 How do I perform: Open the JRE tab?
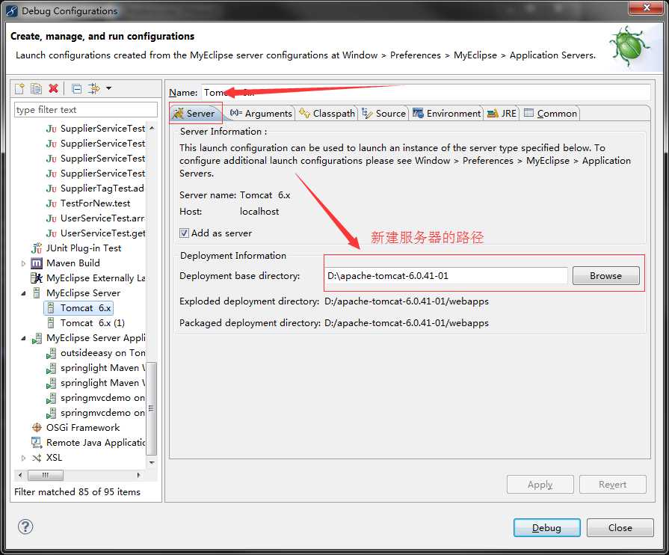502,113
